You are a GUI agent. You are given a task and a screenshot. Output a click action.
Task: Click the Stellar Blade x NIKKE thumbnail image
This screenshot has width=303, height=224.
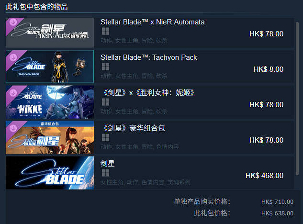[x=50, y=102]
